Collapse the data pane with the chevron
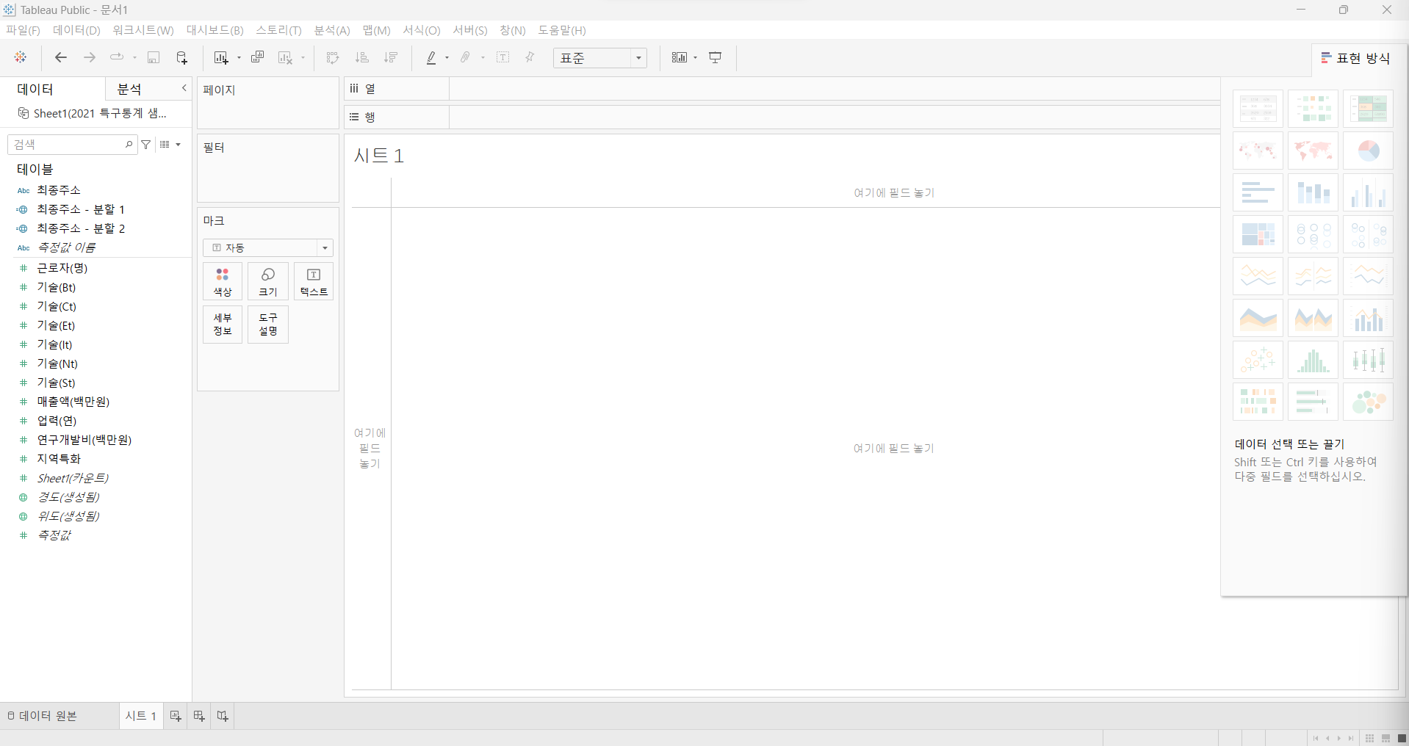This screenshot has width=1409, height=746. click(184, 88)
